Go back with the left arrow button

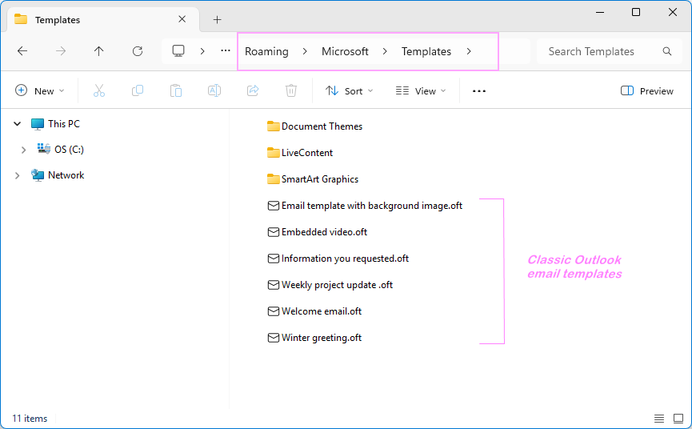(x=22, y=51)
